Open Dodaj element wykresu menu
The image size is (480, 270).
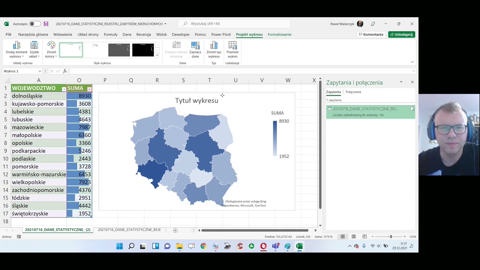[16, 49]
